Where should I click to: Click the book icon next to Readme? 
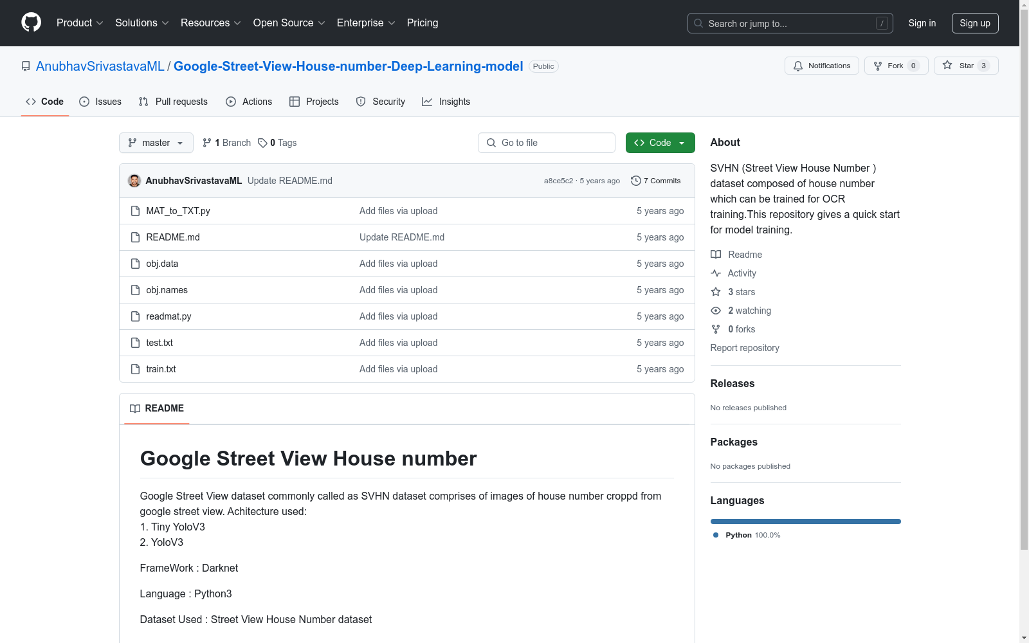(716, 255)
